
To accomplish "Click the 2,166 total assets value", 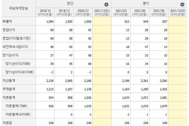I will coord(88,81).
